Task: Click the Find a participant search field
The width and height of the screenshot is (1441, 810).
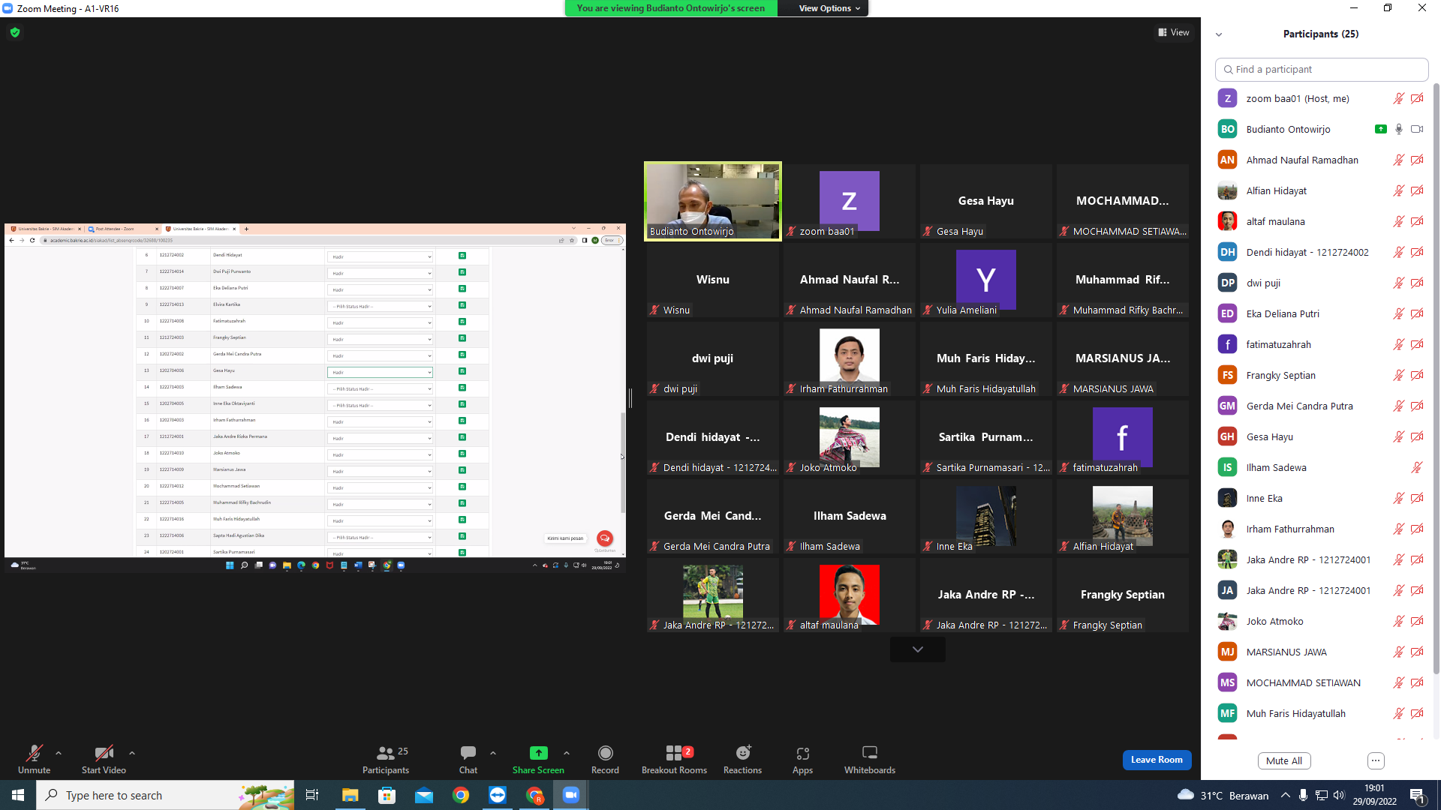Action: click(x=1322, y=69)
